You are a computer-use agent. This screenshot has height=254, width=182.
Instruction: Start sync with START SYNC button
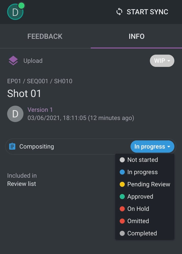(x=142, y=12)
